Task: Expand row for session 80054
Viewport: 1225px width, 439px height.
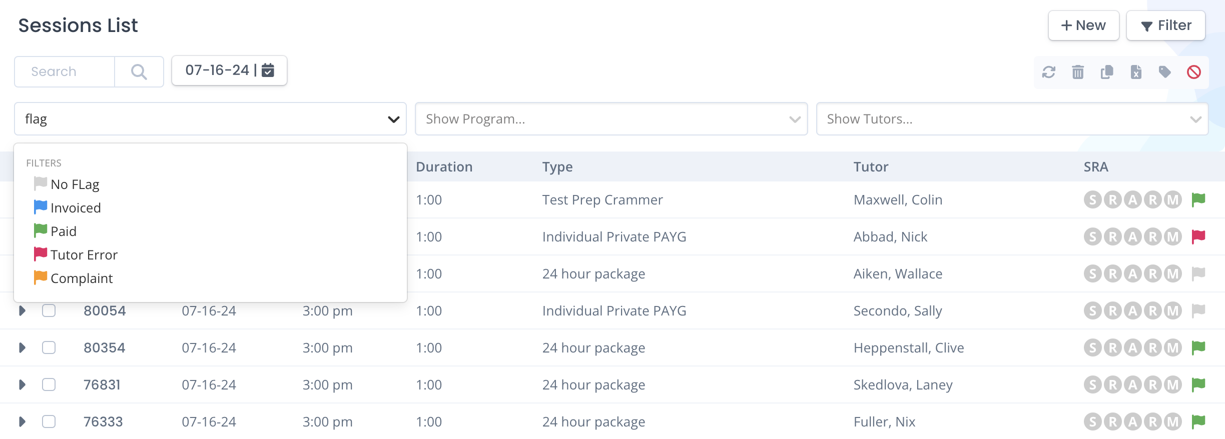Action: (22, 310)
